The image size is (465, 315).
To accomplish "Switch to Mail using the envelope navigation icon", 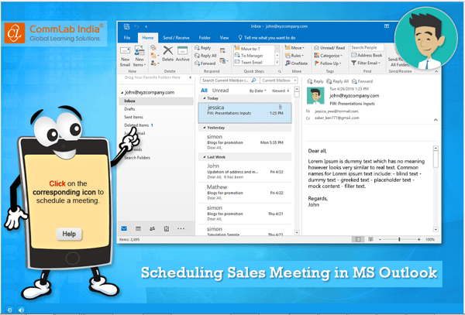I will pos(124,228).
